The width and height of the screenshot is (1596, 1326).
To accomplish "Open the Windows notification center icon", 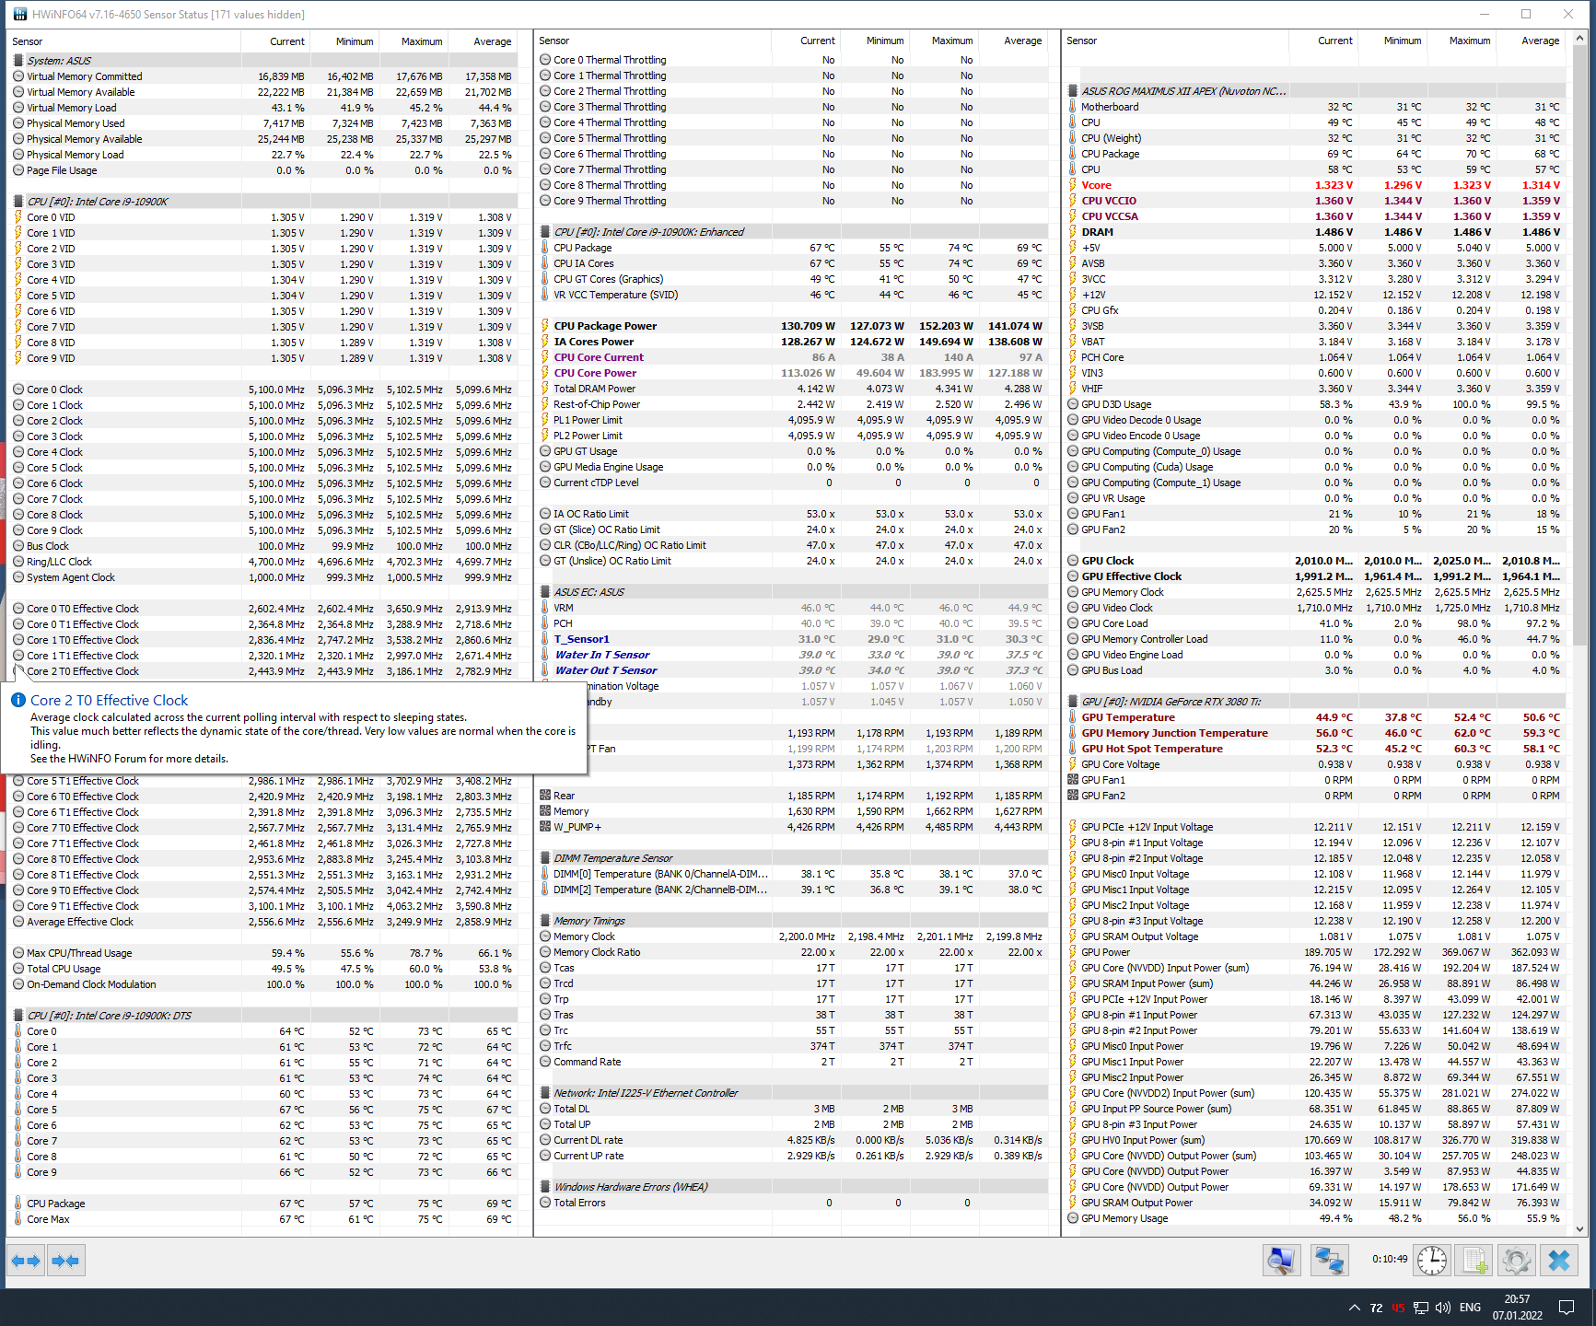I will pos(1567,1308).
